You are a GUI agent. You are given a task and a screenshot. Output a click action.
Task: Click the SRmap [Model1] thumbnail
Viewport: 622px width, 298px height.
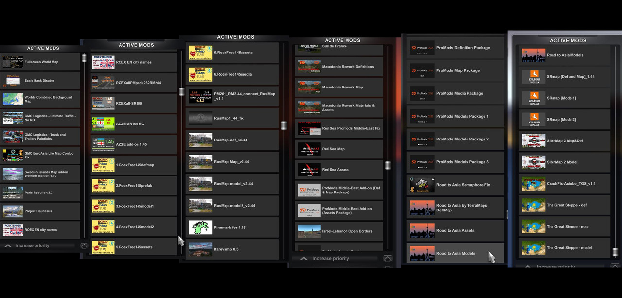pos(534,98)
